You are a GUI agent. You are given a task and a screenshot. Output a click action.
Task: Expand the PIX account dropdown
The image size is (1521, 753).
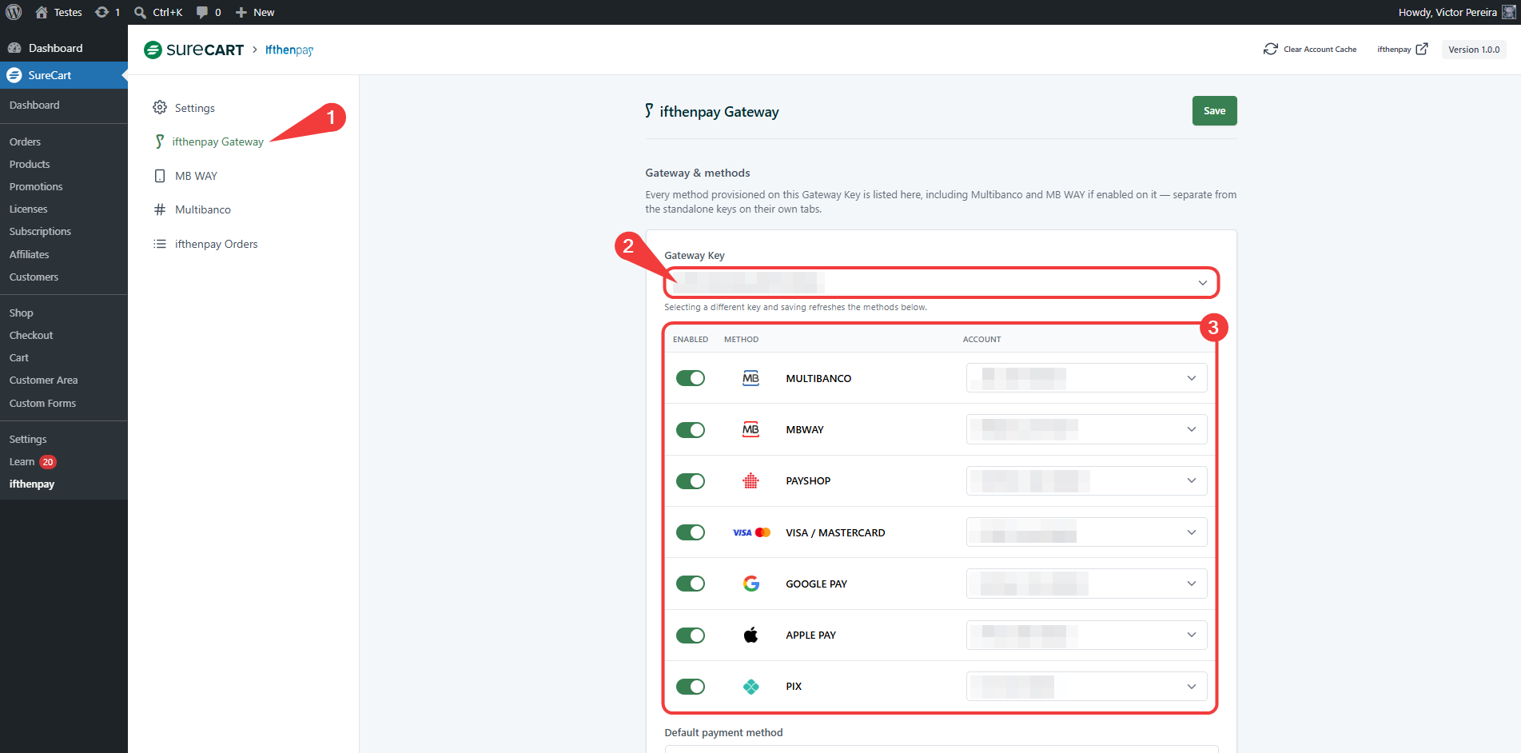(x=1086, y=686)
